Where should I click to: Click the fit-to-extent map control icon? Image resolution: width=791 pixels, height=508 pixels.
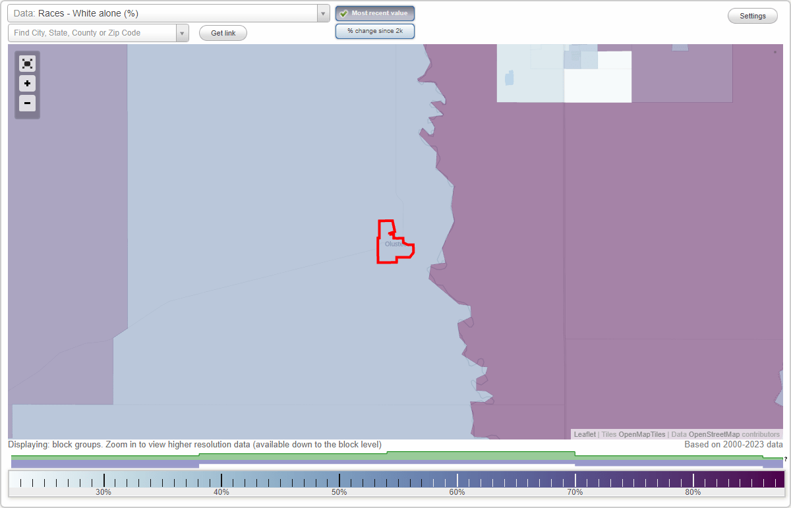[x=27, y=63]
